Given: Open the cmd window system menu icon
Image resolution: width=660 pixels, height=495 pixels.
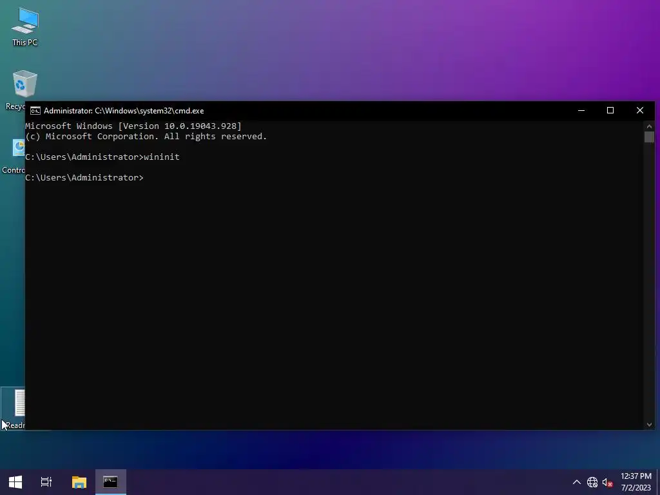Looking at the screenshot, I should click(35, 111).
